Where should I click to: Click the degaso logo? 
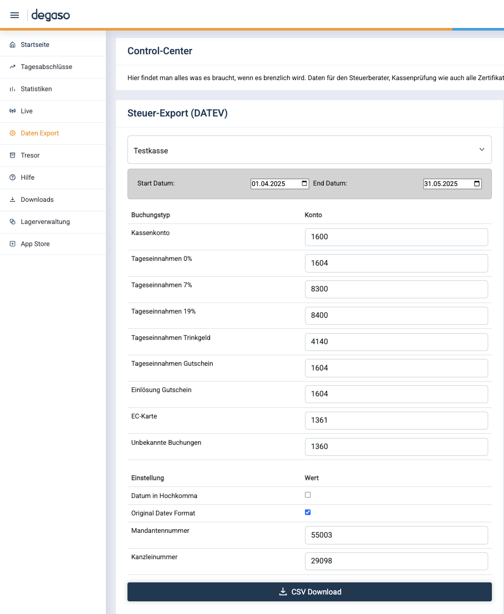[51, 15]
